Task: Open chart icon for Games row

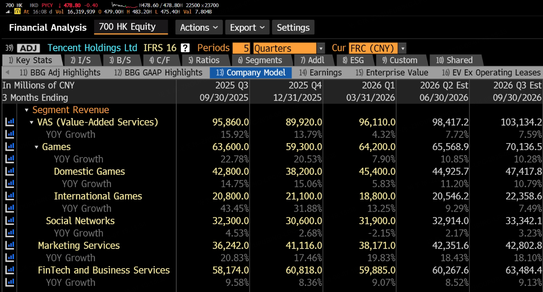Action: (x=9, y=147)
